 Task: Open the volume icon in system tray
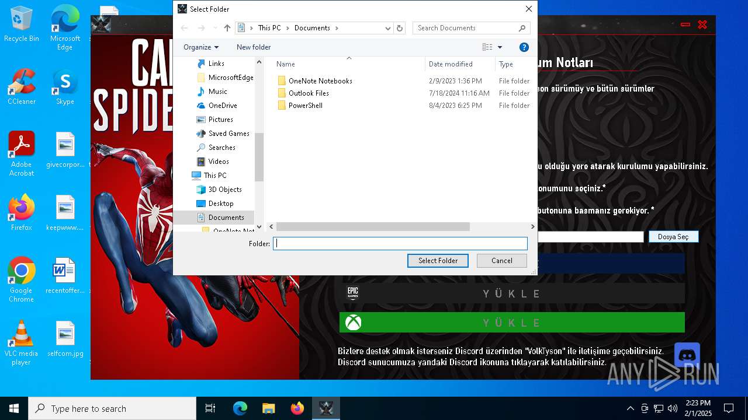673,408
